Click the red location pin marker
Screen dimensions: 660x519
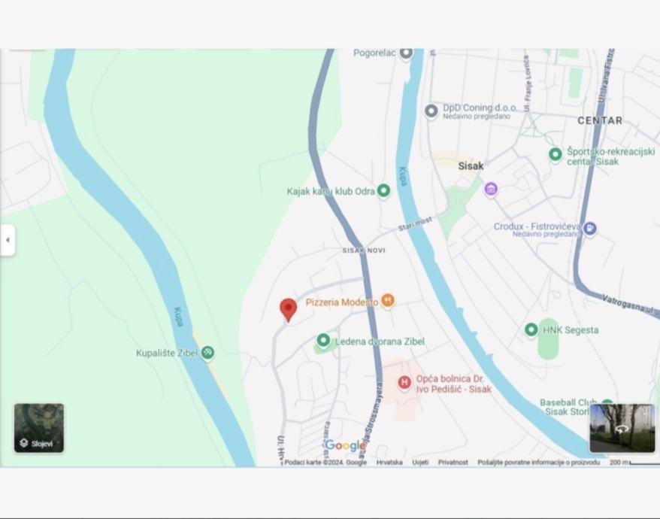289,310
